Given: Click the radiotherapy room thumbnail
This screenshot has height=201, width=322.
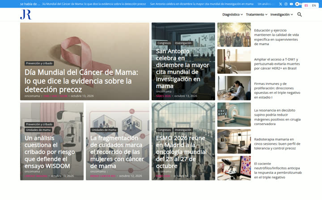Looking at the screenshot, I should 234,141.
